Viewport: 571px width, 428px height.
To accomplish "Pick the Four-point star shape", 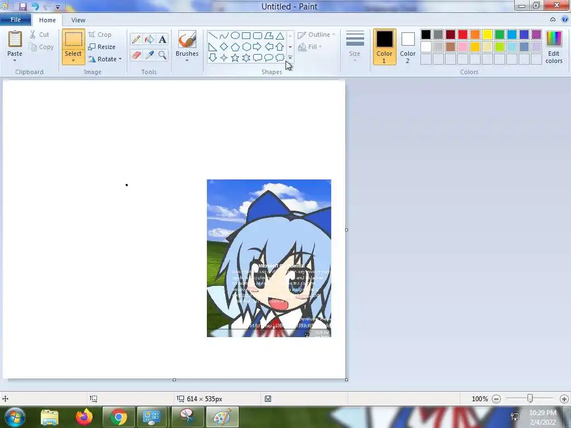I will (224, 57).
